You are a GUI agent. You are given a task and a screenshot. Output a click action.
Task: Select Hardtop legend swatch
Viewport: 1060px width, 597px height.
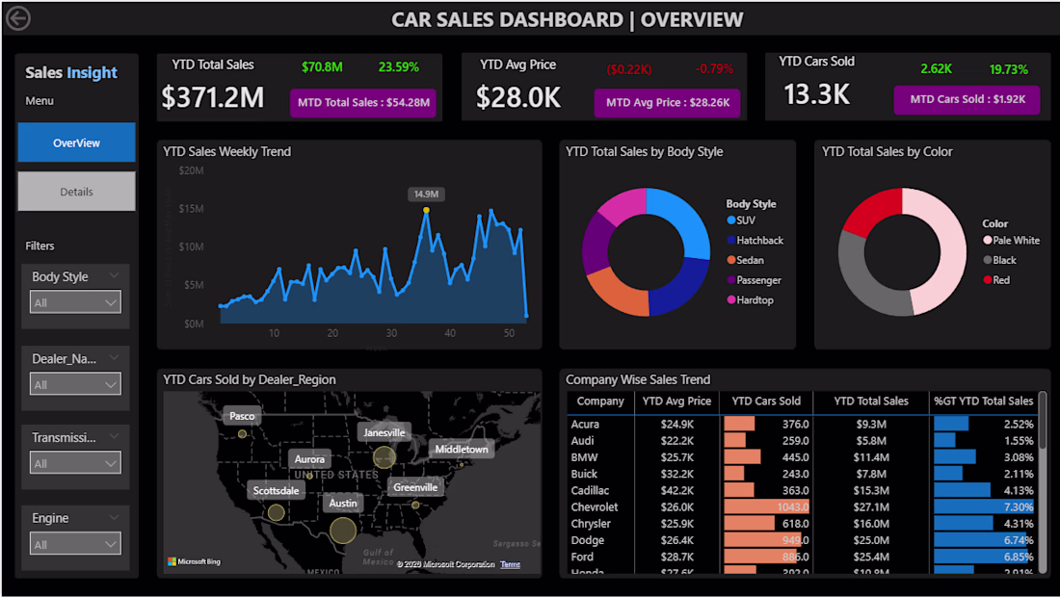click(x=730, y=299)
